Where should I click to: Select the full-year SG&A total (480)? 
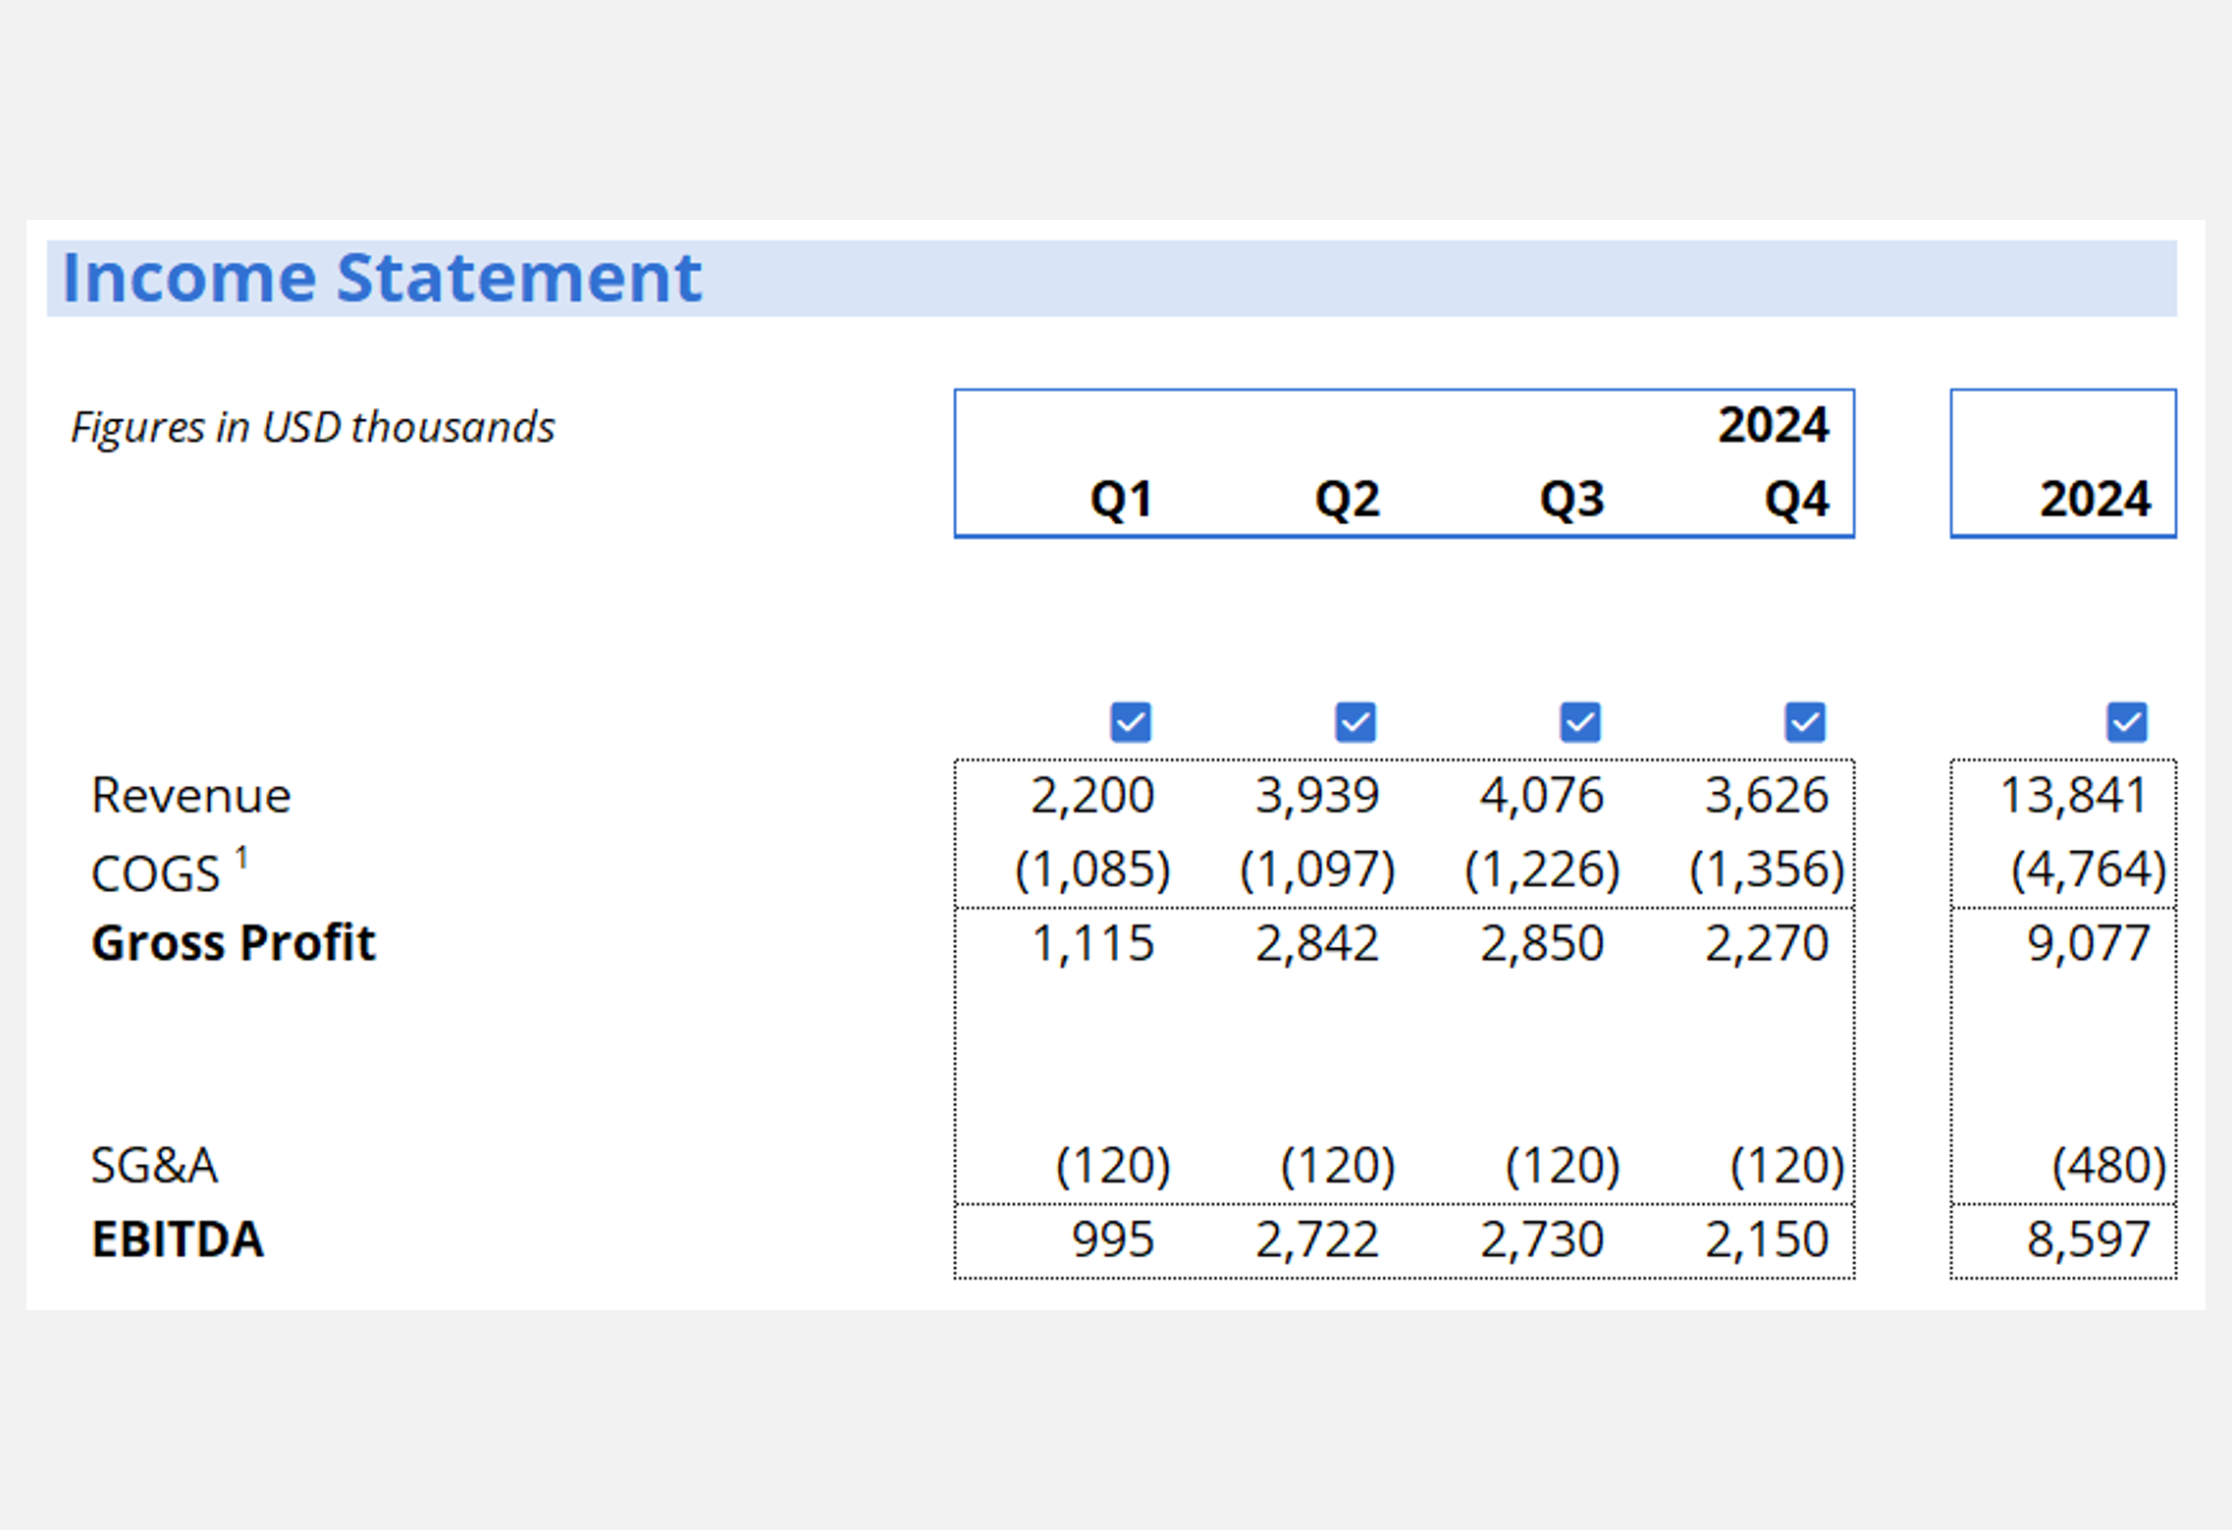[x=2107, y=1166]
